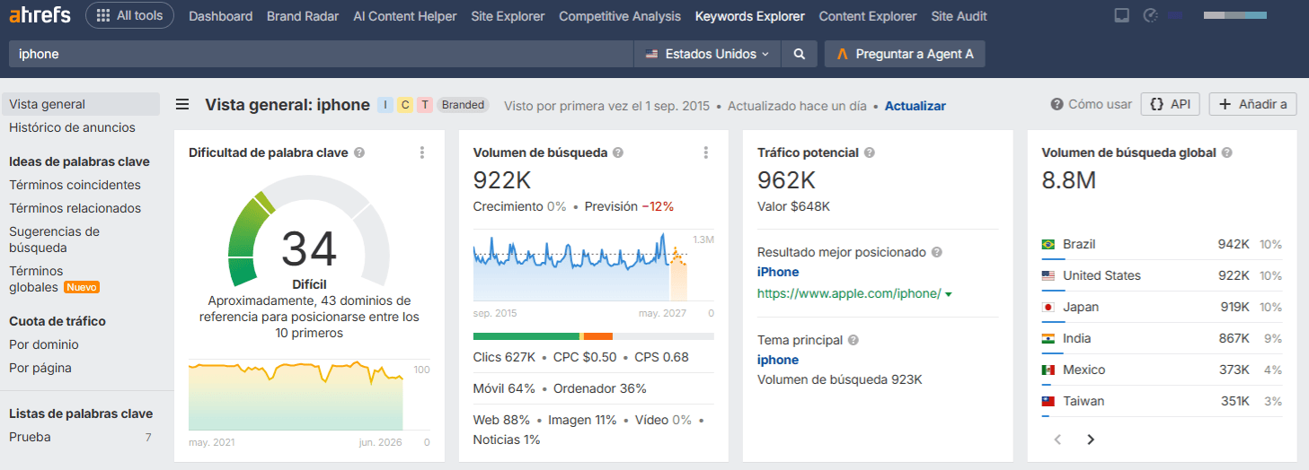This screenshot has height=470, width=1309.
Task: Open the apple.com/iphone URL link
Action: tap(849, 293)
